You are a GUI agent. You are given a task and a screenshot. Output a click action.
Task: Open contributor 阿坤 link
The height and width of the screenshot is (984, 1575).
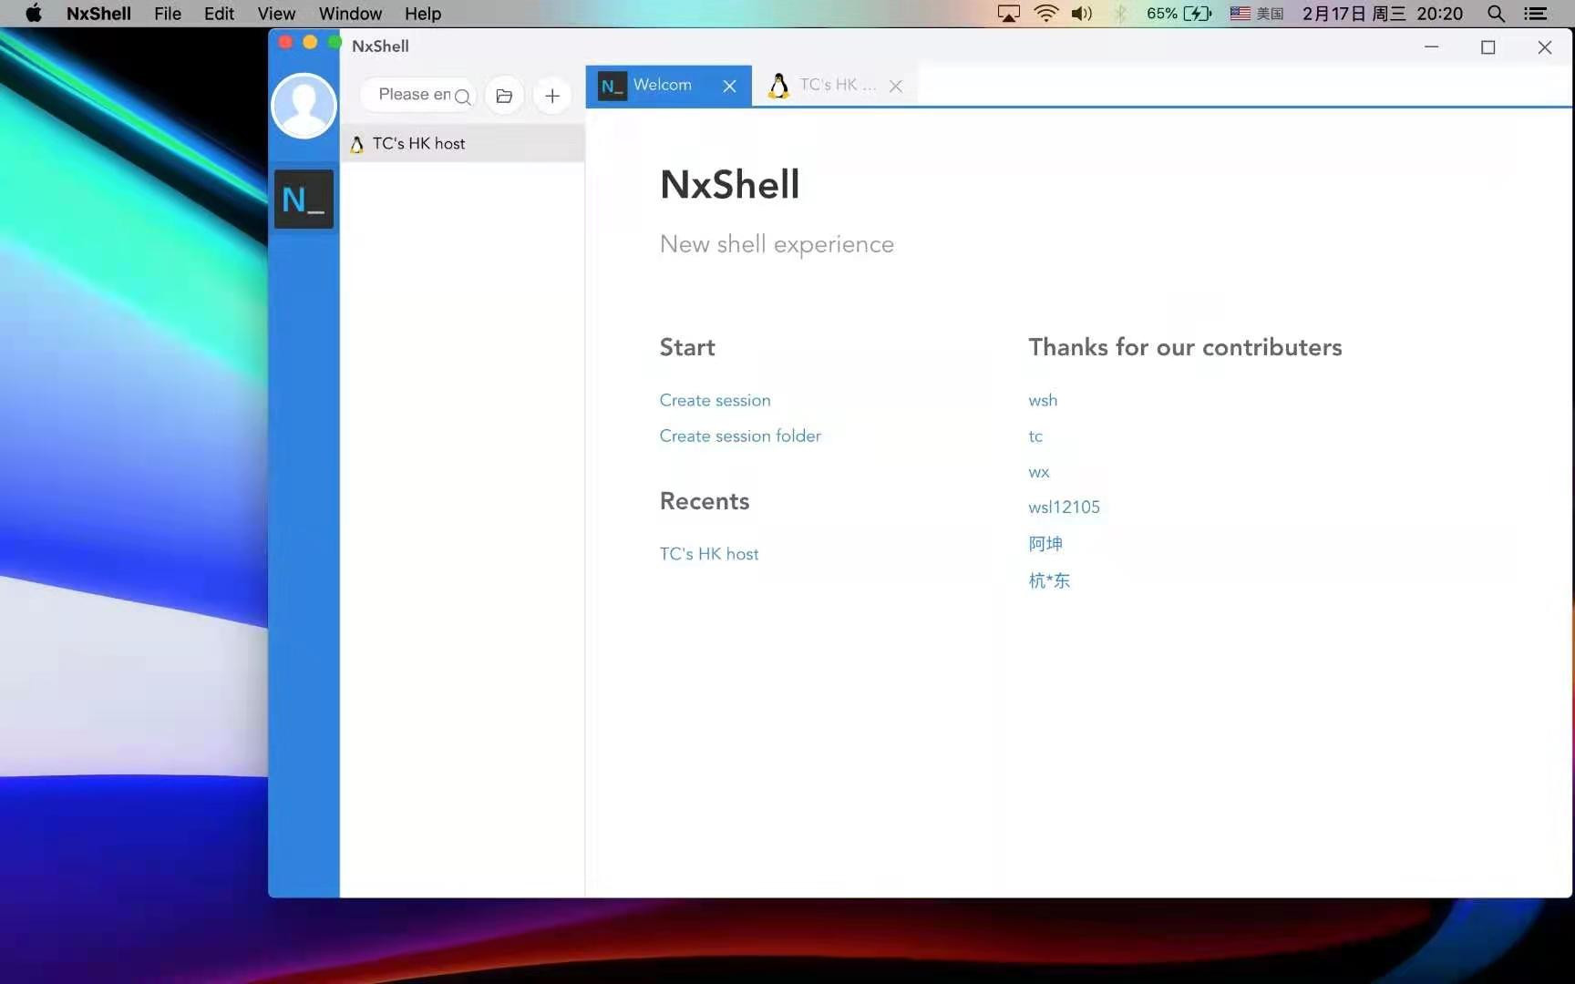(x=1045, y=544)
